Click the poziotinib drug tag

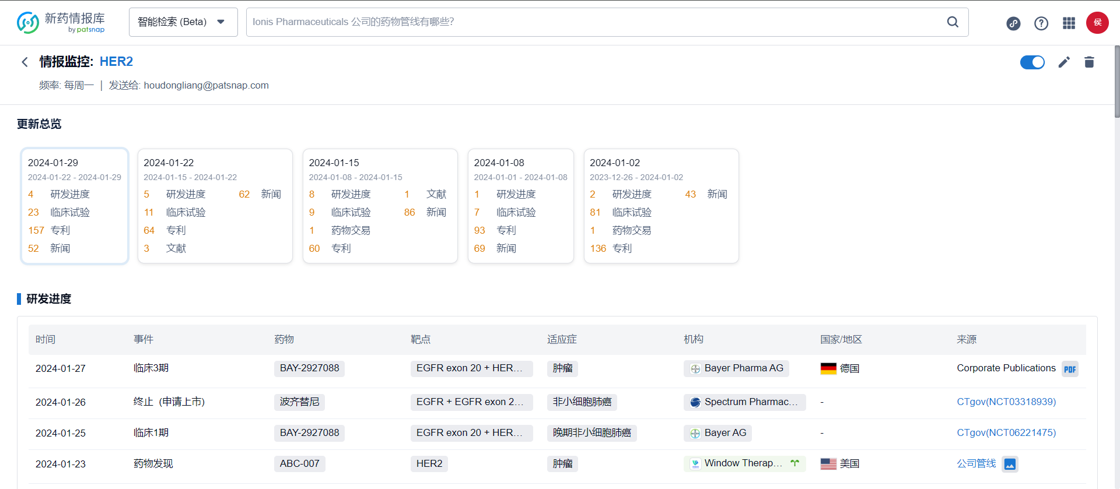(x=299, y=402)
